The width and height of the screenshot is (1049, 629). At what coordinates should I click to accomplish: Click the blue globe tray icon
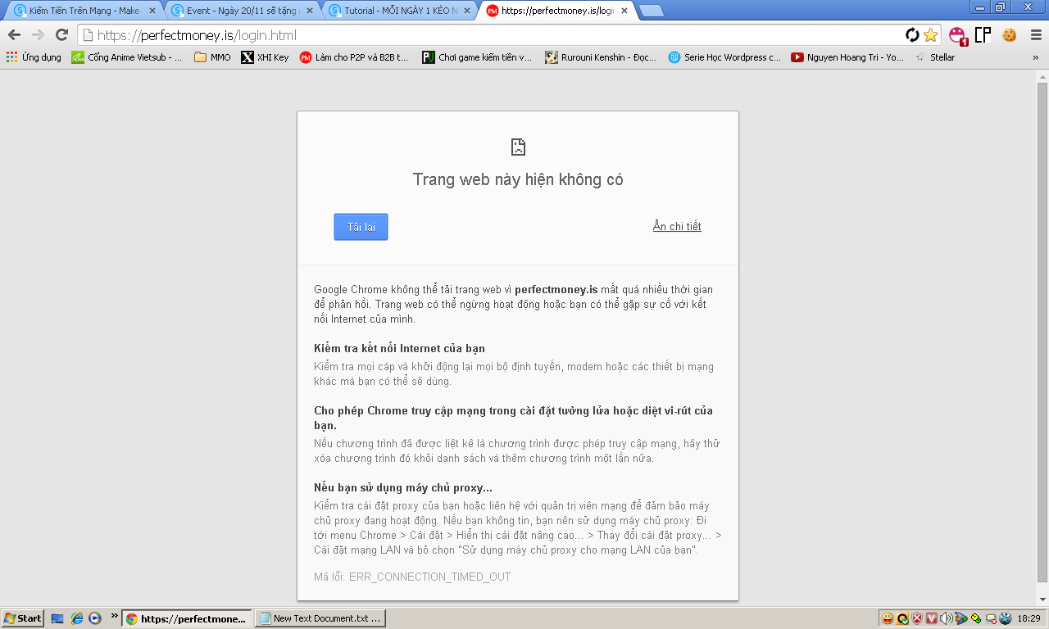(1006, 618)
